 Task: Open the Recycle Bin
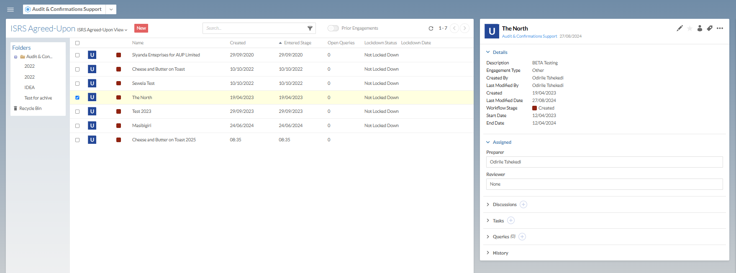click(28, 108)
